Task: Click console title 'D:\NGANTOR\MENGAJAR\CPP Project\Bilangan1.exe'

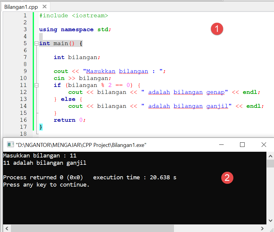Action: click(x=81, y=145)
